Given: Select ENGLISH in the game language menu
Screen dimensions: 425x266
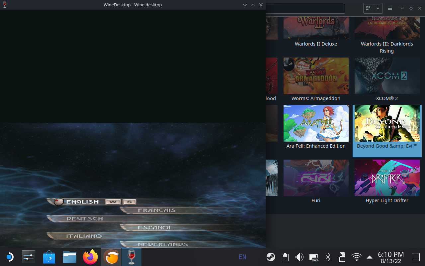Looking at the screenshot, I should tap(82, 201).
